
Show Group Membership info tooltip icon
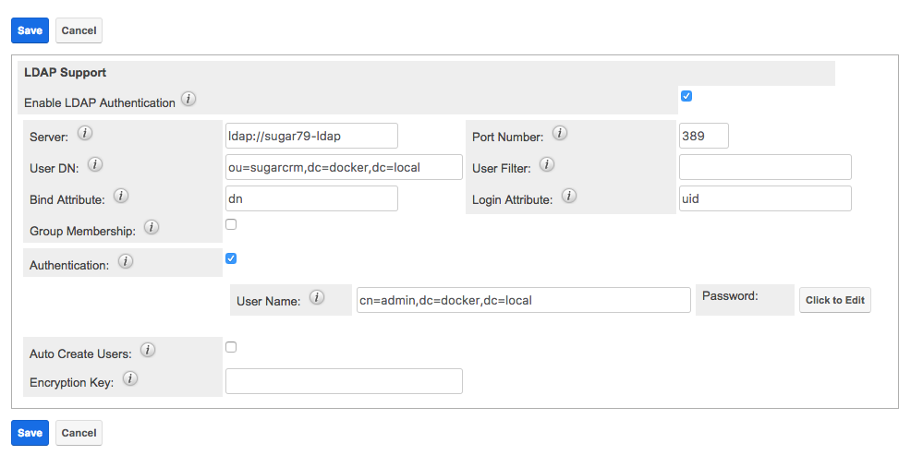point(152,227)
